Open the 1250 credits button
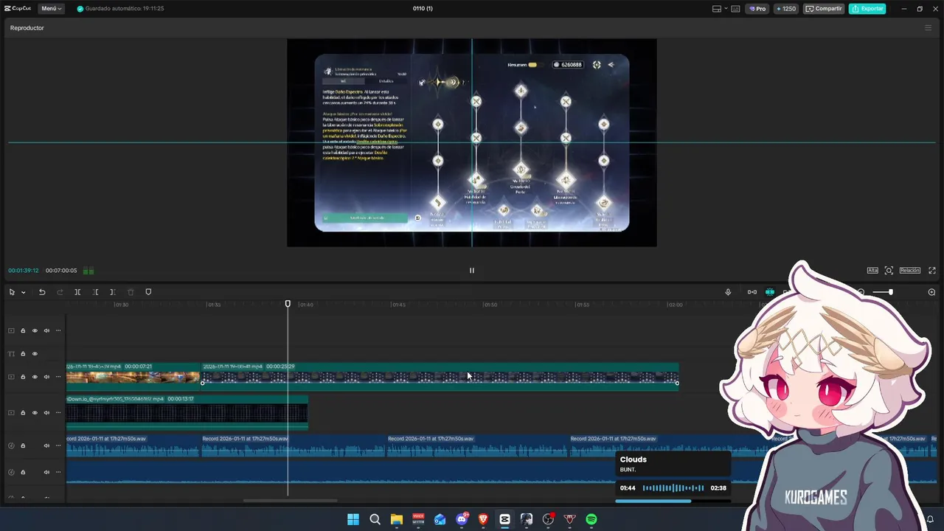944x531 pixels. coord(785,9)
